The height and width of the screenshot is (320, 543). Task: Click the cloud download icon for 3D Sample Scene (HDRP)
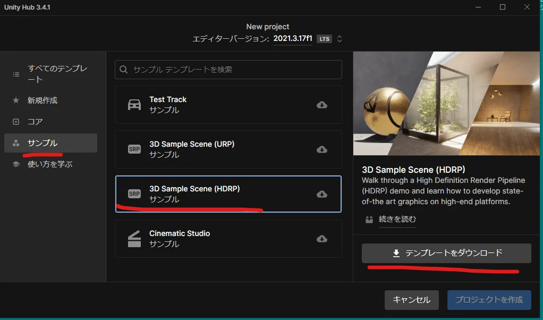tap(322, 195)
